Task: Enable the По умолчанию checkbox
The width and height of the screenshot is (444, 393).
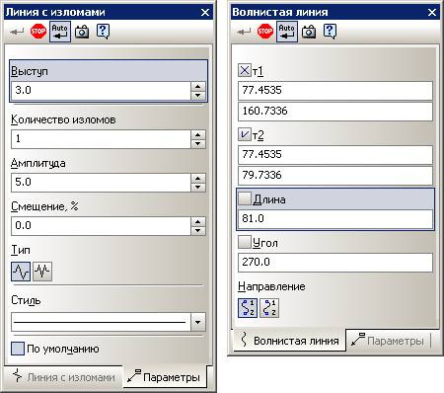Action: coord(18,349)
